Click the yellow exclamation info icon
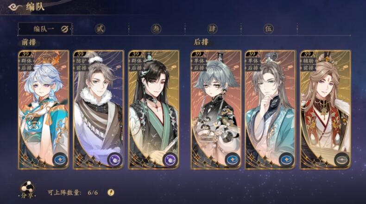This screenshot has height=204, width=366. [111, 192]
